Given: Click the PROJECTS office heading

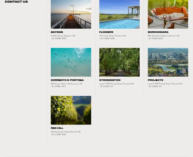Looking at the screenshot, I should click(x=155, y=80).
